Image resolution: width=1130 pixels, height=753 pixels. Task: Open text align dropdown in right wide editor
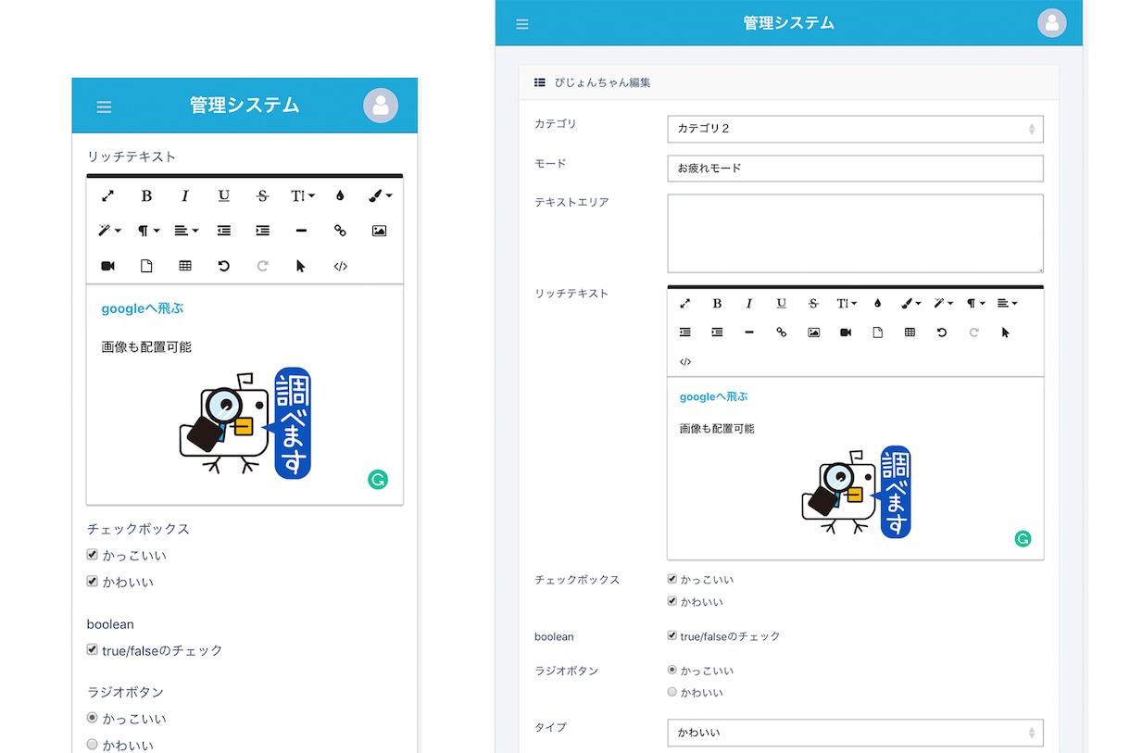click(1007, 303)
